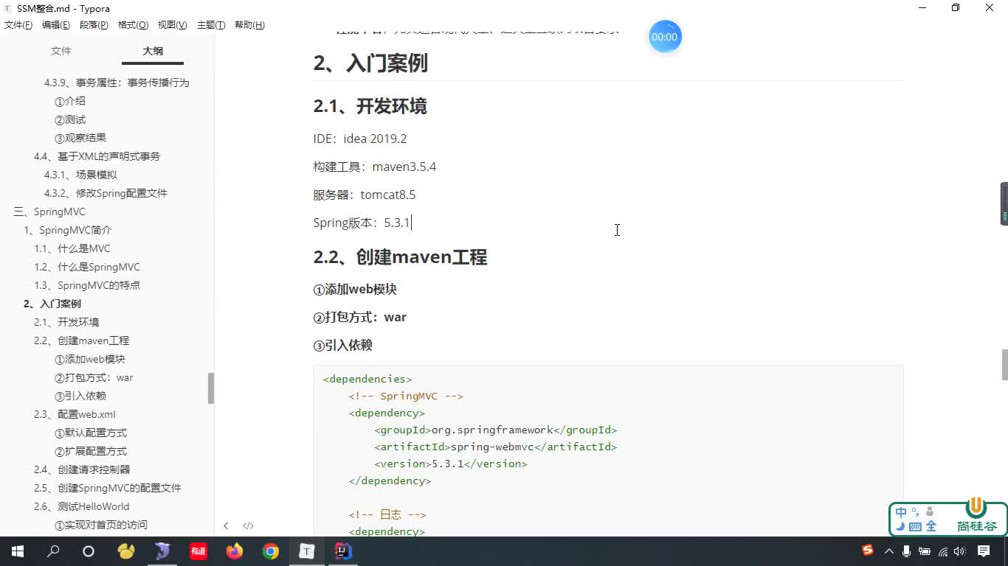Go to outline ①默认配置方式
This screenshot has width=1008, height=566.
(91, 433)
